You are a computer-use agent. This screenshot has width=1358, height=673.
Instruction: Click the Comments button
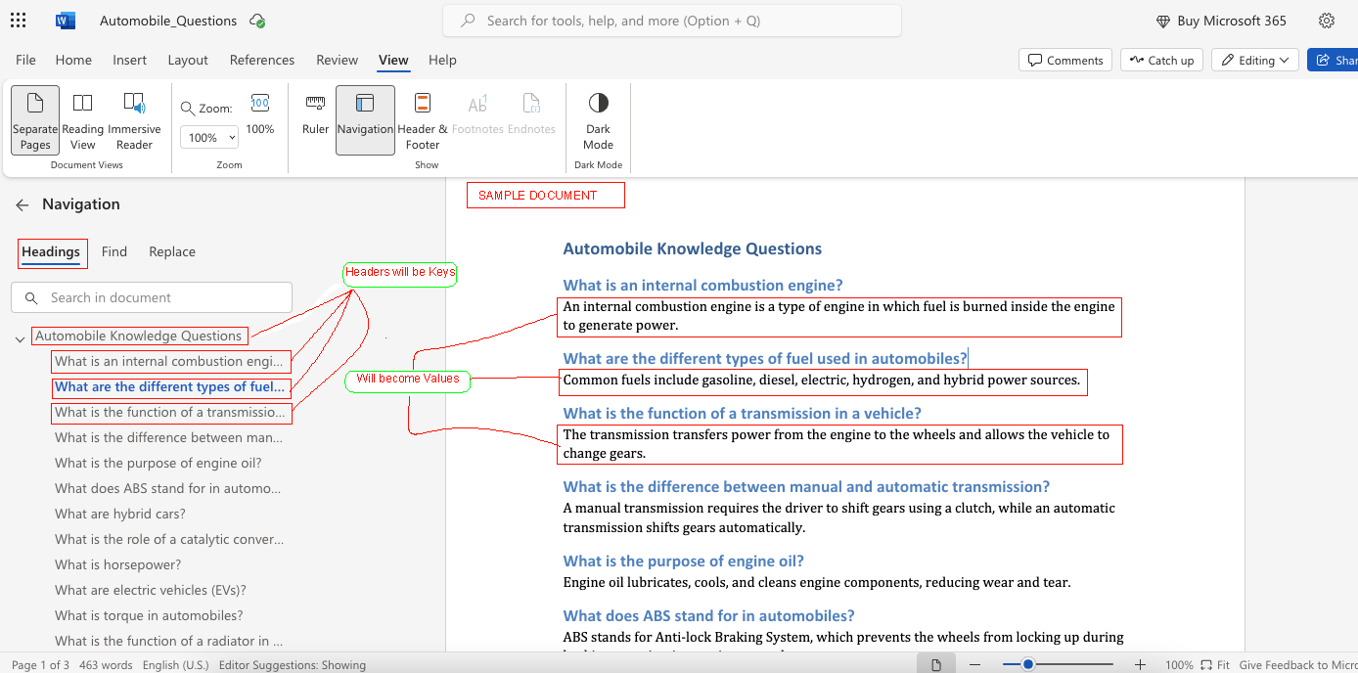(1064, 60)
